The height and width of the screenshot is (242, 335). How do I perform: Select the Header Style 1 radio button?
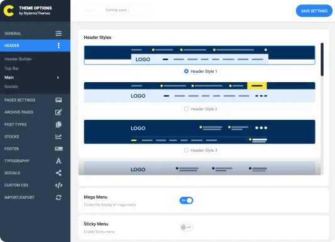click(186, 71)
